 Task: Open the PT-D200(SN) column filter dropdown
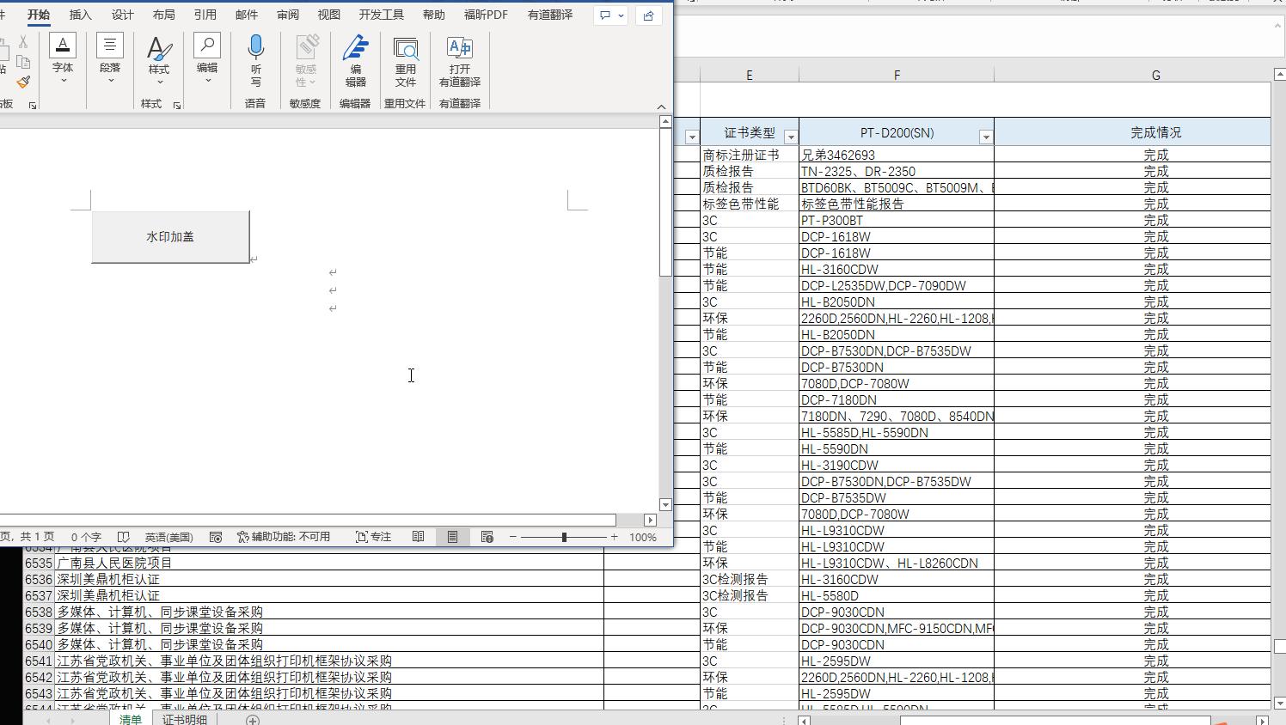986,137
